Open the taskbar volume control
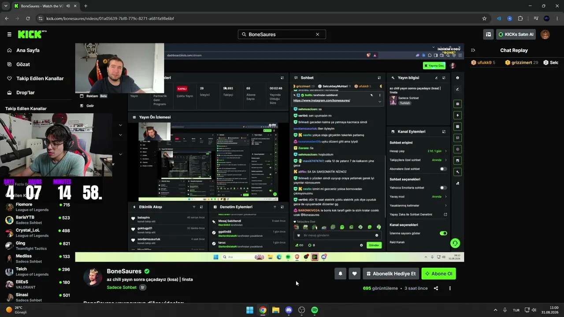The image size is (564, 317). (534, 310)
